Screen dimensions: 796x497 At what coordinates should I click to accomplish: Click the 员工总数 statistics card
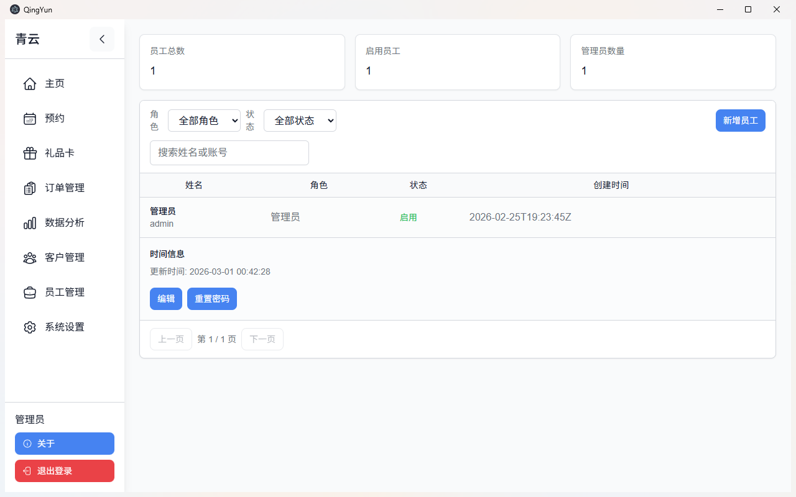(x=242, y=62)
